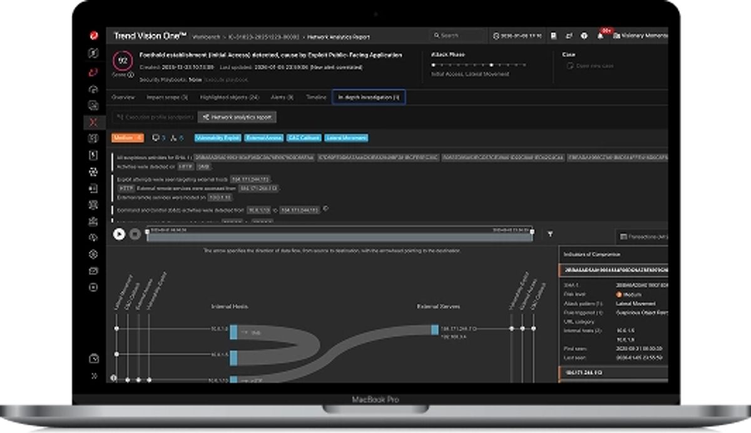Click the HTTP protocol chip after 'detected on'

pyautogui.click(x=187, y=167)
